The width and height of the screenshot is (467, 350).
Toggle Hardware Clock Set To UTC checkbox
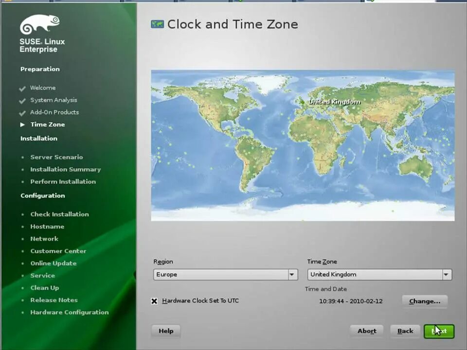[x=154, y=301]
